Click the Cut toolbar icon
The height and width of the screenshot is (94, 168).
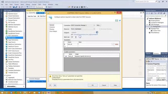19,7
